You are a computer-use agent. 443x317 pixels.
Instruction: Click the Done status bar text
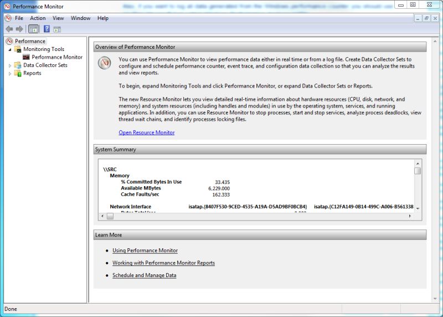tap(11, 309)
